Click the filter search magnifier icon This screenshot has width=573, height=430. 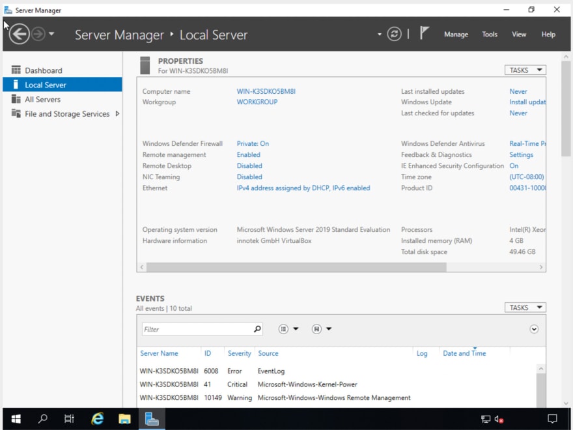(257, 329)
